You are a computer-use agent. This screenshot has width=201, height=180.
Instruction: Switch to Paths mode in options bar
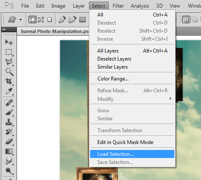pyautogui.click(x=41, y=19)
